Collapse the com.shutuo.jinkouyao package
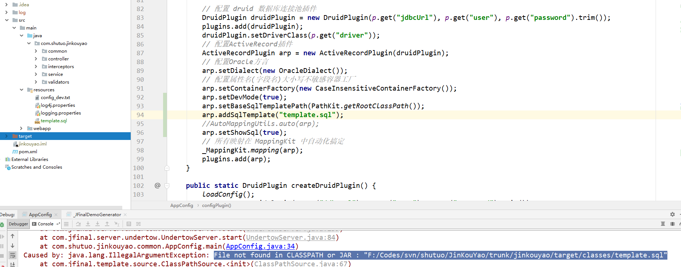The image size is (681, 267). point(29,43)
